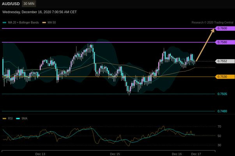The height and width of the screenshot is (156, 235).
Task: Click the RSI 30 axis value
Action: [219, 145]
